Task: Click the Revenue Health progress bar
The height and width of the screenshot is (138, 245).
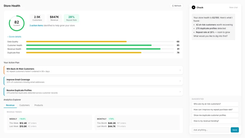Action: (x=100, y=49)
